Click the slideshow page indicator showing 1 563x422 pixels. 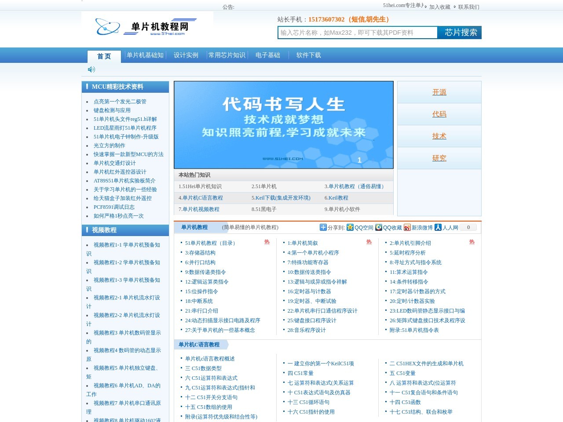359,160
